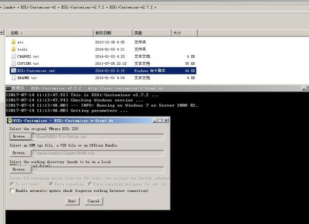Sort by the size column header
The image size is (309, 224).
pos(184,33)
